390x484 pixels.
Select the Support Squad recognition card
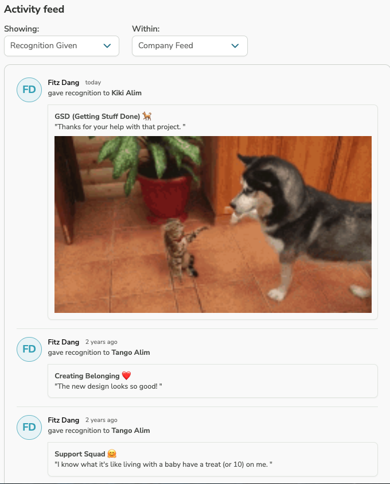(213, 459)
